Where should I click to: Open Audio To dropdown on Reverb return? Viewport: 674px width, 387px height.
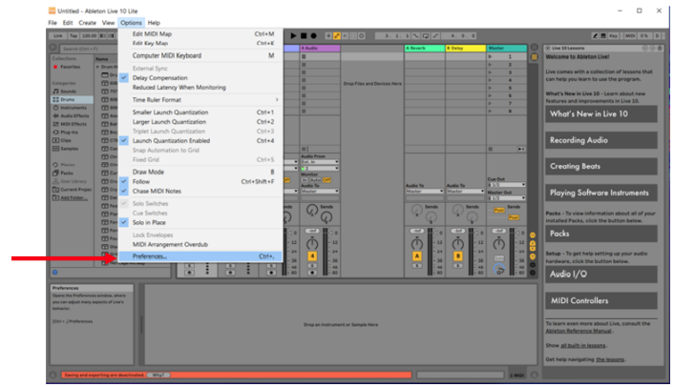coord(425,191)
